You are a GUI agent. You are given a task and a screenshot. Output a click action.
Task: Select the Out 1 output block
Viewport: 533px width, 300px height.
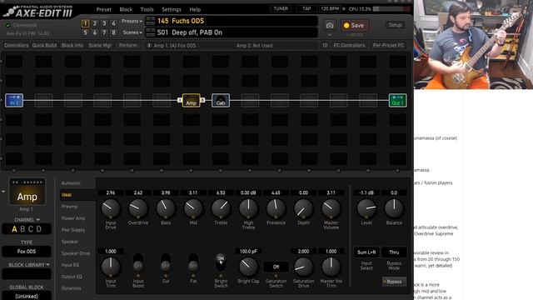397,100
